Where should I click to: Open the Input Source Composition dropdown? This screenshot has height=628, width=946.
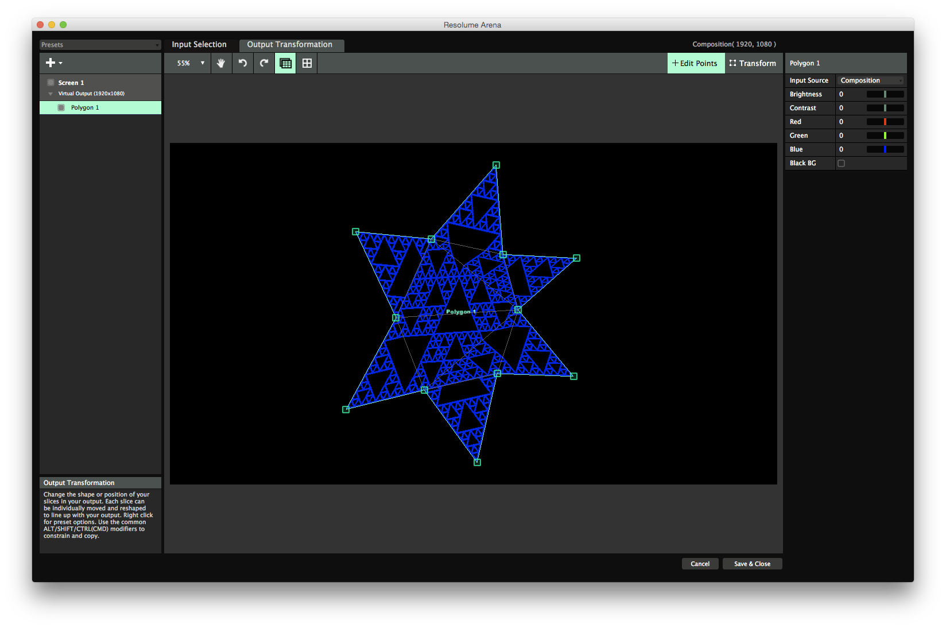870,80
